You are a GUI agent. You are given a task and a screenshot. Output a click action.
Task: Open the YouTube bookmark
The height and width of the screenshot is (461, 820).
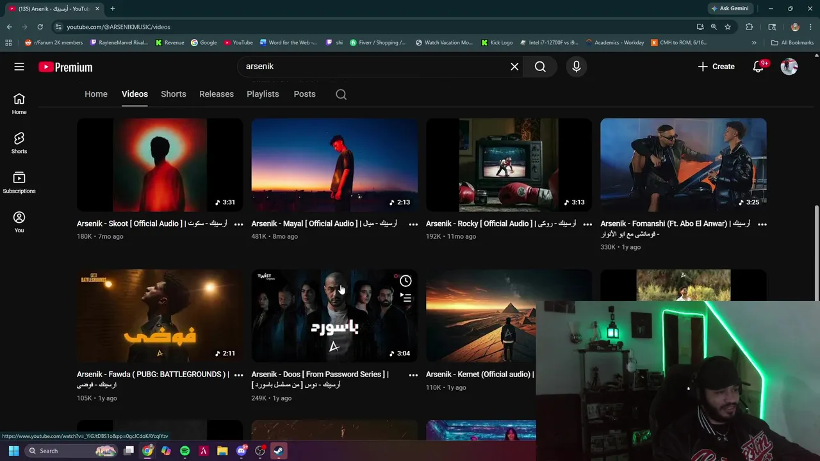pyautogui.click(x=238, y=43)
